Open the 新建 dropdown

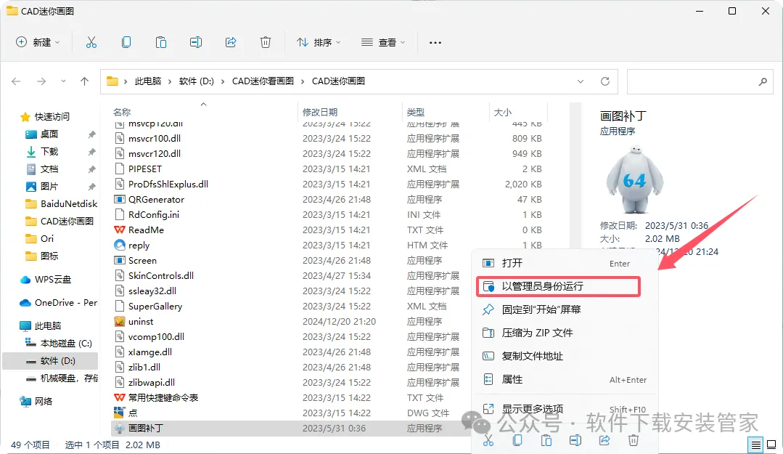point(38,43)
